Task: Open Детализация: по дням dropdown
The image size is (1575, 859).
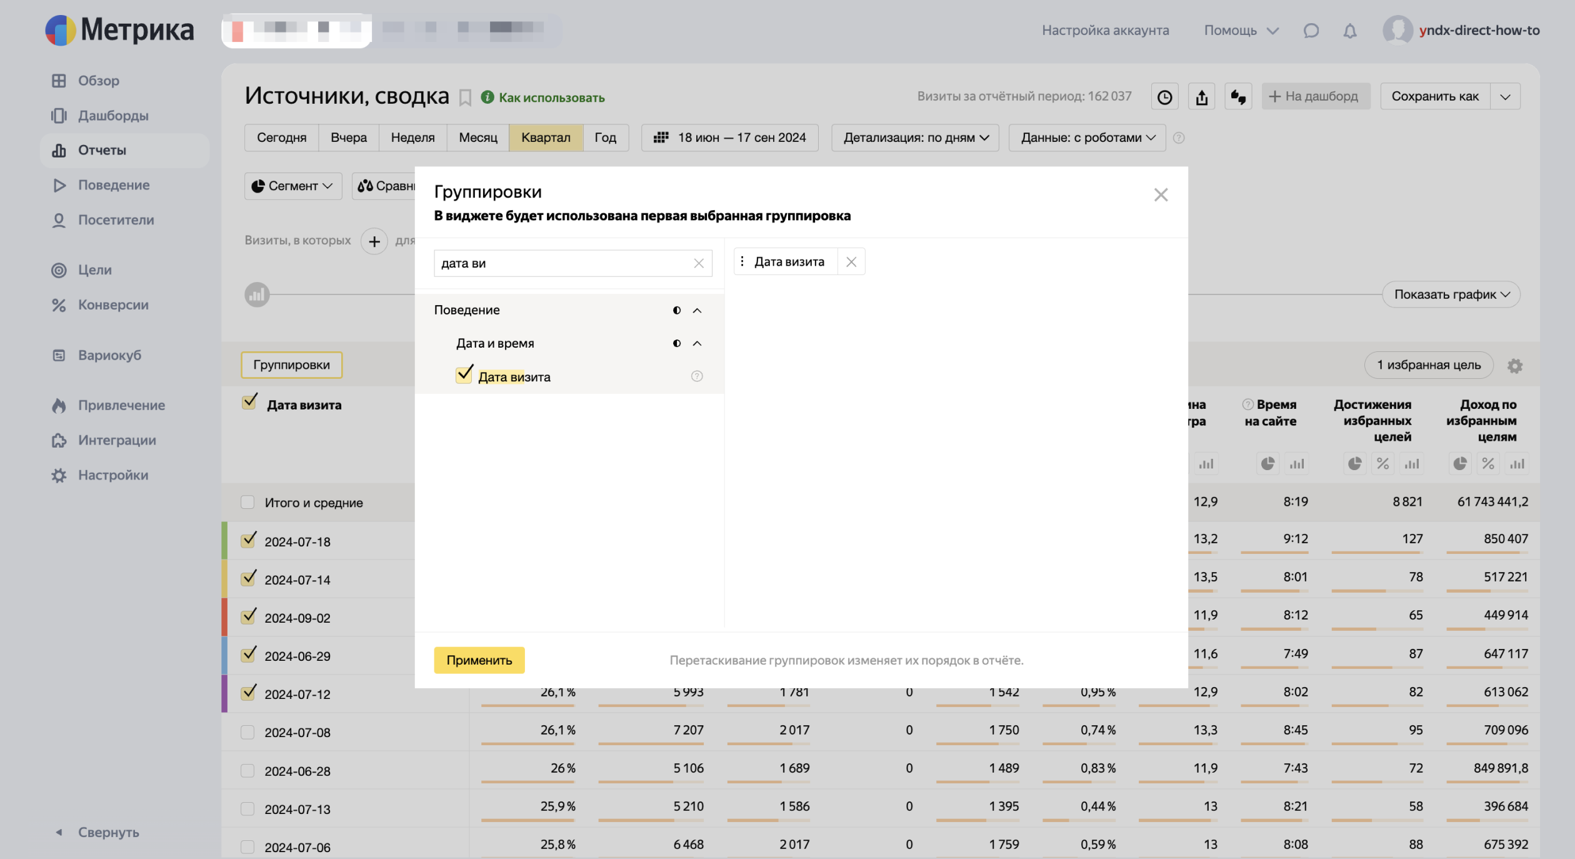Action: tap(915, 138)
